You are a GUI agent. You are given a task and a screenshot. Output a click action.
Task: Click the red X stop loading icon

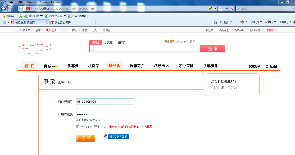232,8
